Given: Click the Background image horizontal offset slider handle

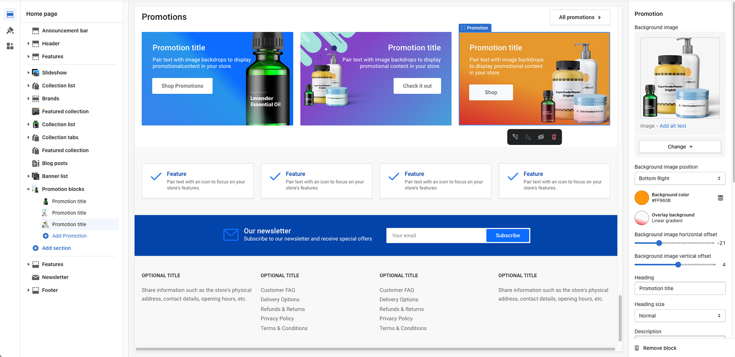Looking at the screenshot, I should [659, 243].
